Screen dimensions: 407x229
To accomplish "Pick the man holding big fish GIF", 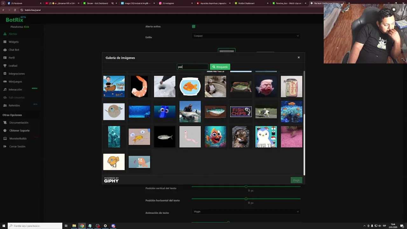I will (190, 112).
